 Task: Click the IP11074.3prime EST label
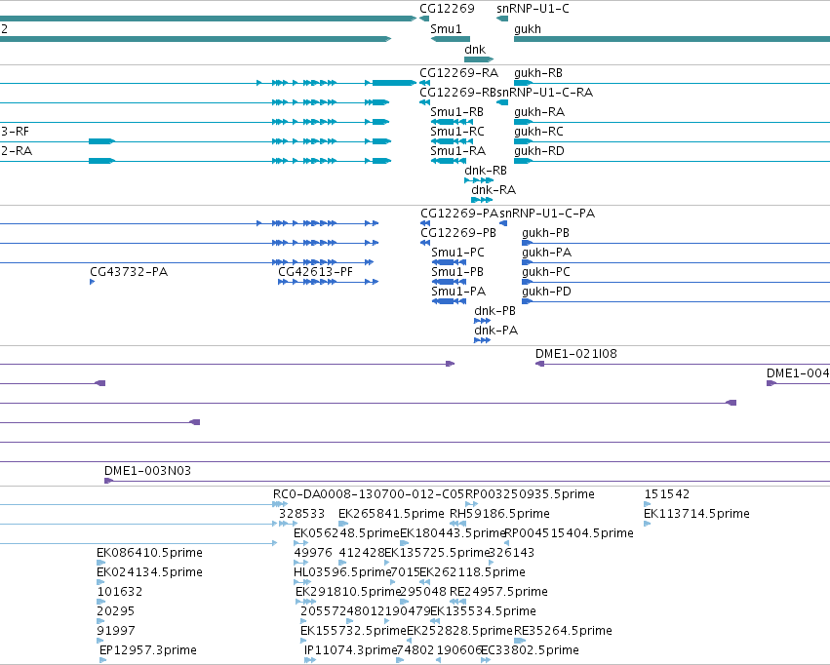click(350, 650)
